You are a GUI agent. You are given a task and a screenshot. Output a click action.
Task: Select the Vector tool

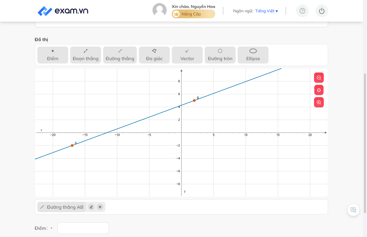point(187,55)
